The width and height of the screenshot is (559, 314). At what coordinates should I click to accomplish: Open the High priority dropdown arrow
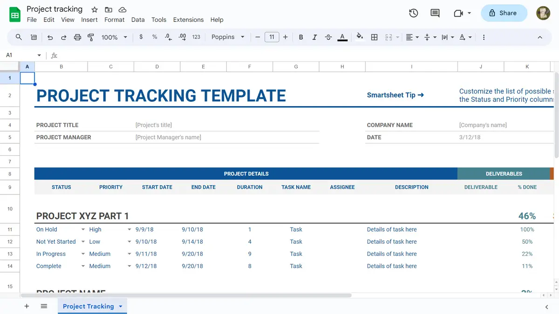130,229
